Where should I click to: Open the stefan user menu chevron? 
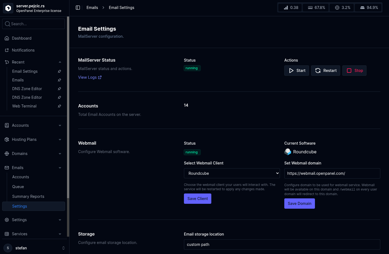[x=63, y=248]
